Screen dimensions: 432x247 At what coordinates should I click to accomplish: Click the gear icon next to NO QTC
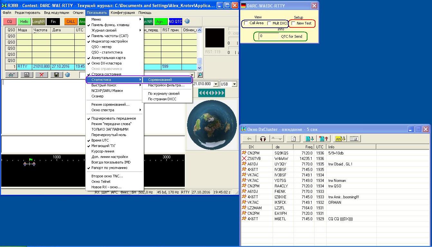coord(187,22)
